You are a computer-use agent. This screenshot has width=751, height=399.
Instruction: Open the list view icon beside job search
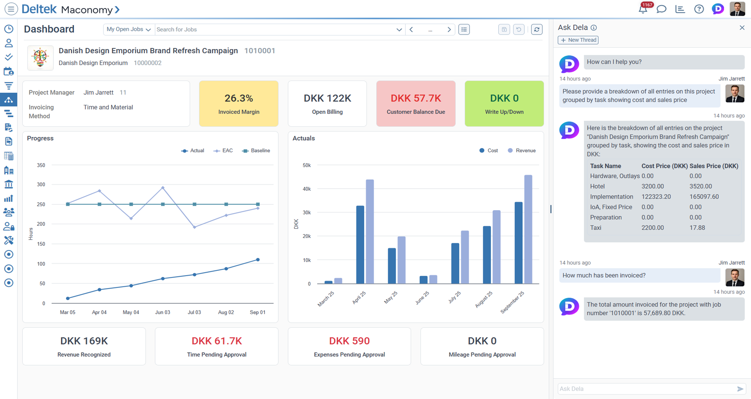[x=464, y=29]
